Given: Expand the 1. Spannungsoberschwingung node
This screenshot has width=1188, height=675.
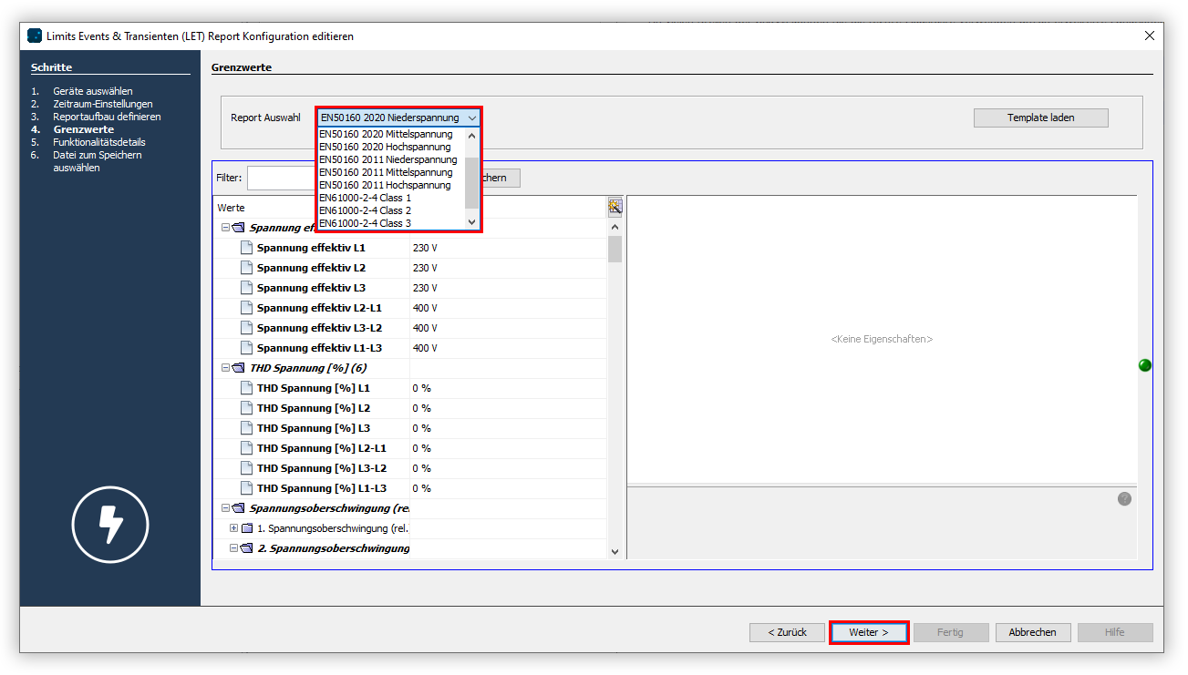Looking at the screenshot, I should pyautogui.click(x=233, y=528).
